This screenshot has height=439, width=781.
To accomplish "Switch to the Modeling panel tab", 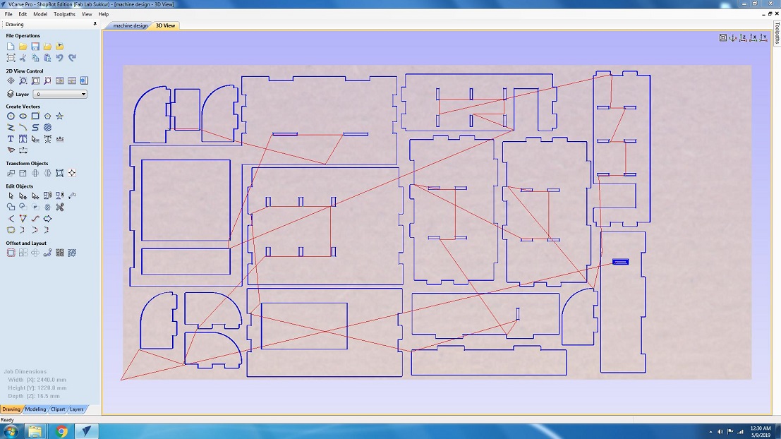I will [x=35, y=409].
